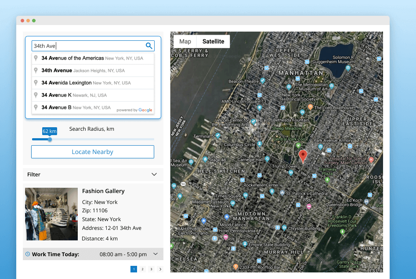Viewport: 416px width, 279px height.
Task: Click the Chrysler Building map marker
Action: pyautogui.click(x=284, y=228)
